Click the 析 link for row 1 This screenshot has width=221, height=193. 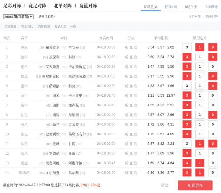[127, 47]
